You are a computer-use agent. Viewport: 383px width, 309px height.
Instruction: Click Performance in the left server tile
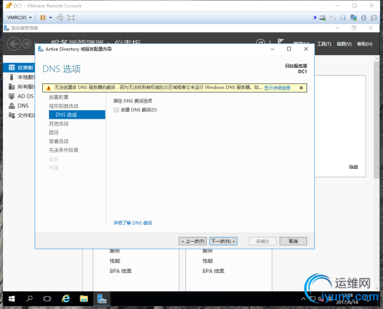coord(115,261)
